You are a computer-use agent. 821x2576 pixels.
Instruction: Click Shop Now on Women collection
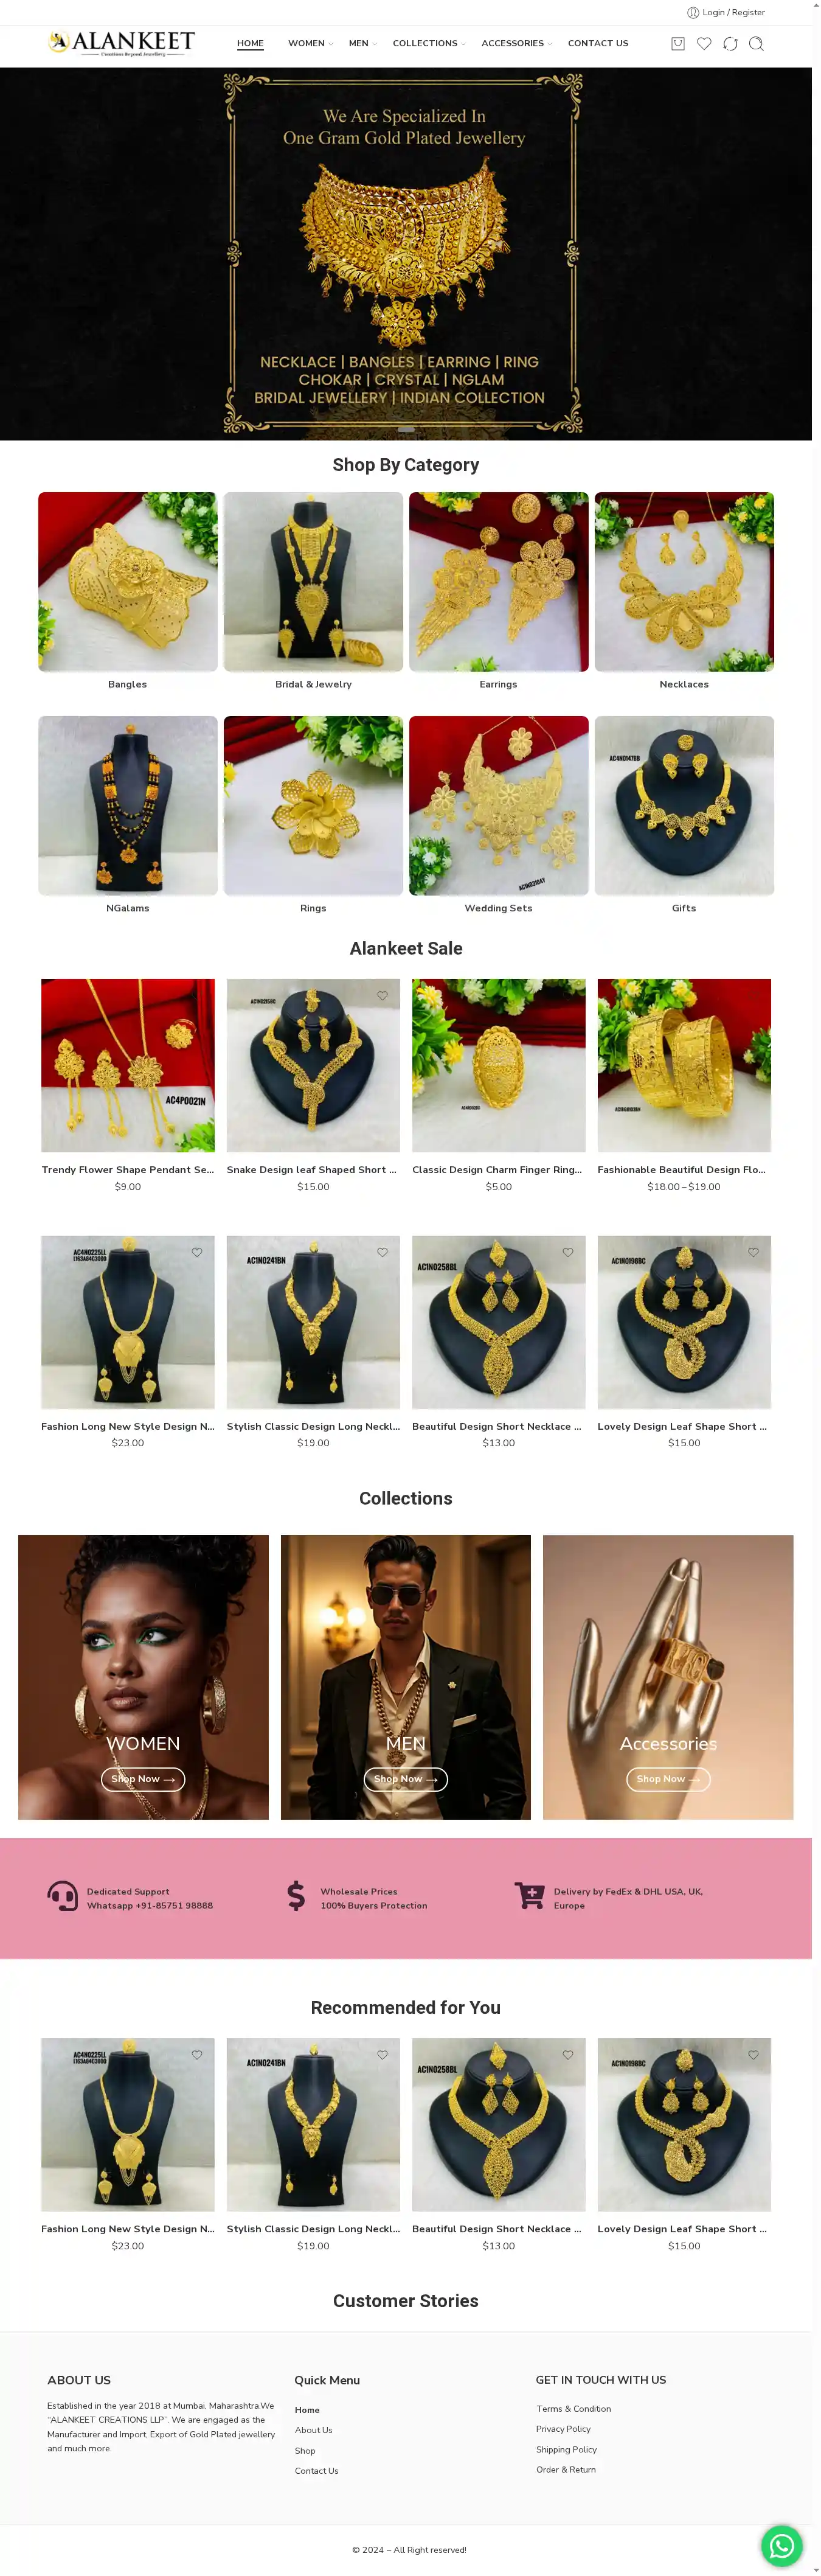[143, 1779]
